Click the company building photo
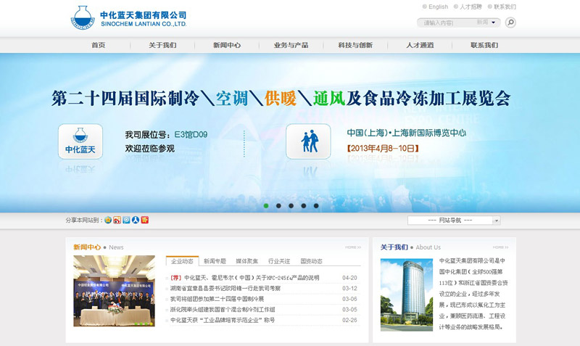The width and height of the screenshot is (580, 346). (x=407, y=294)
